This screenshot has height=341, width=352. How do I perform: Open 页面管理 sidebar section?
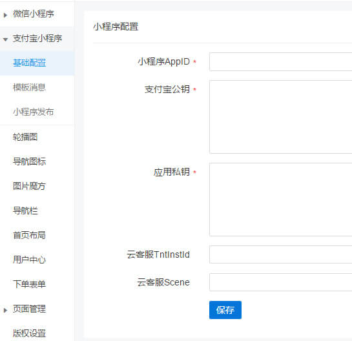coord(29,309)
